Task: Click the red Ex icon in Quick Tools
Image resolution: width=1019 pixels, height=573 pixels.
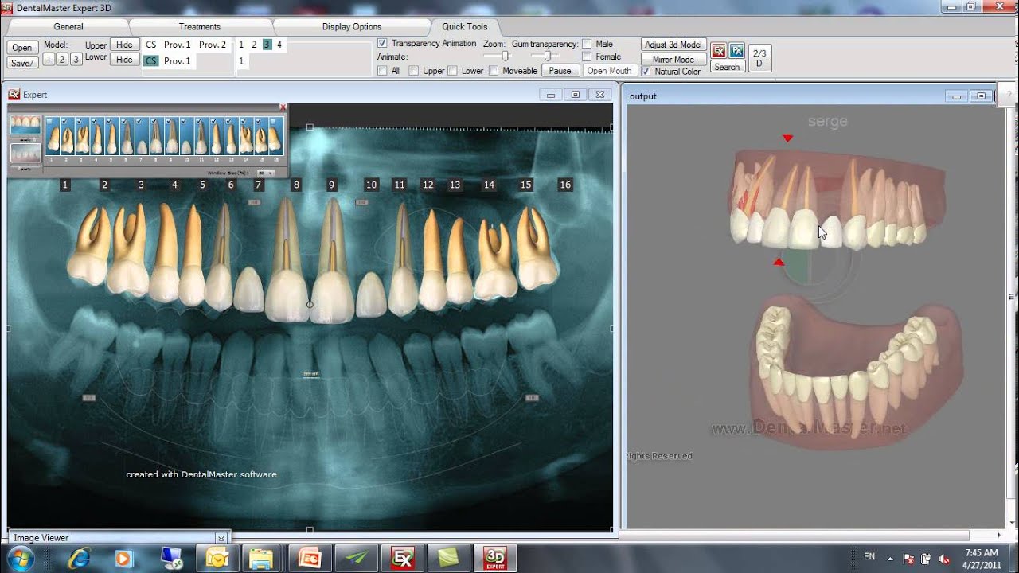Action: (x=719, y=51)
